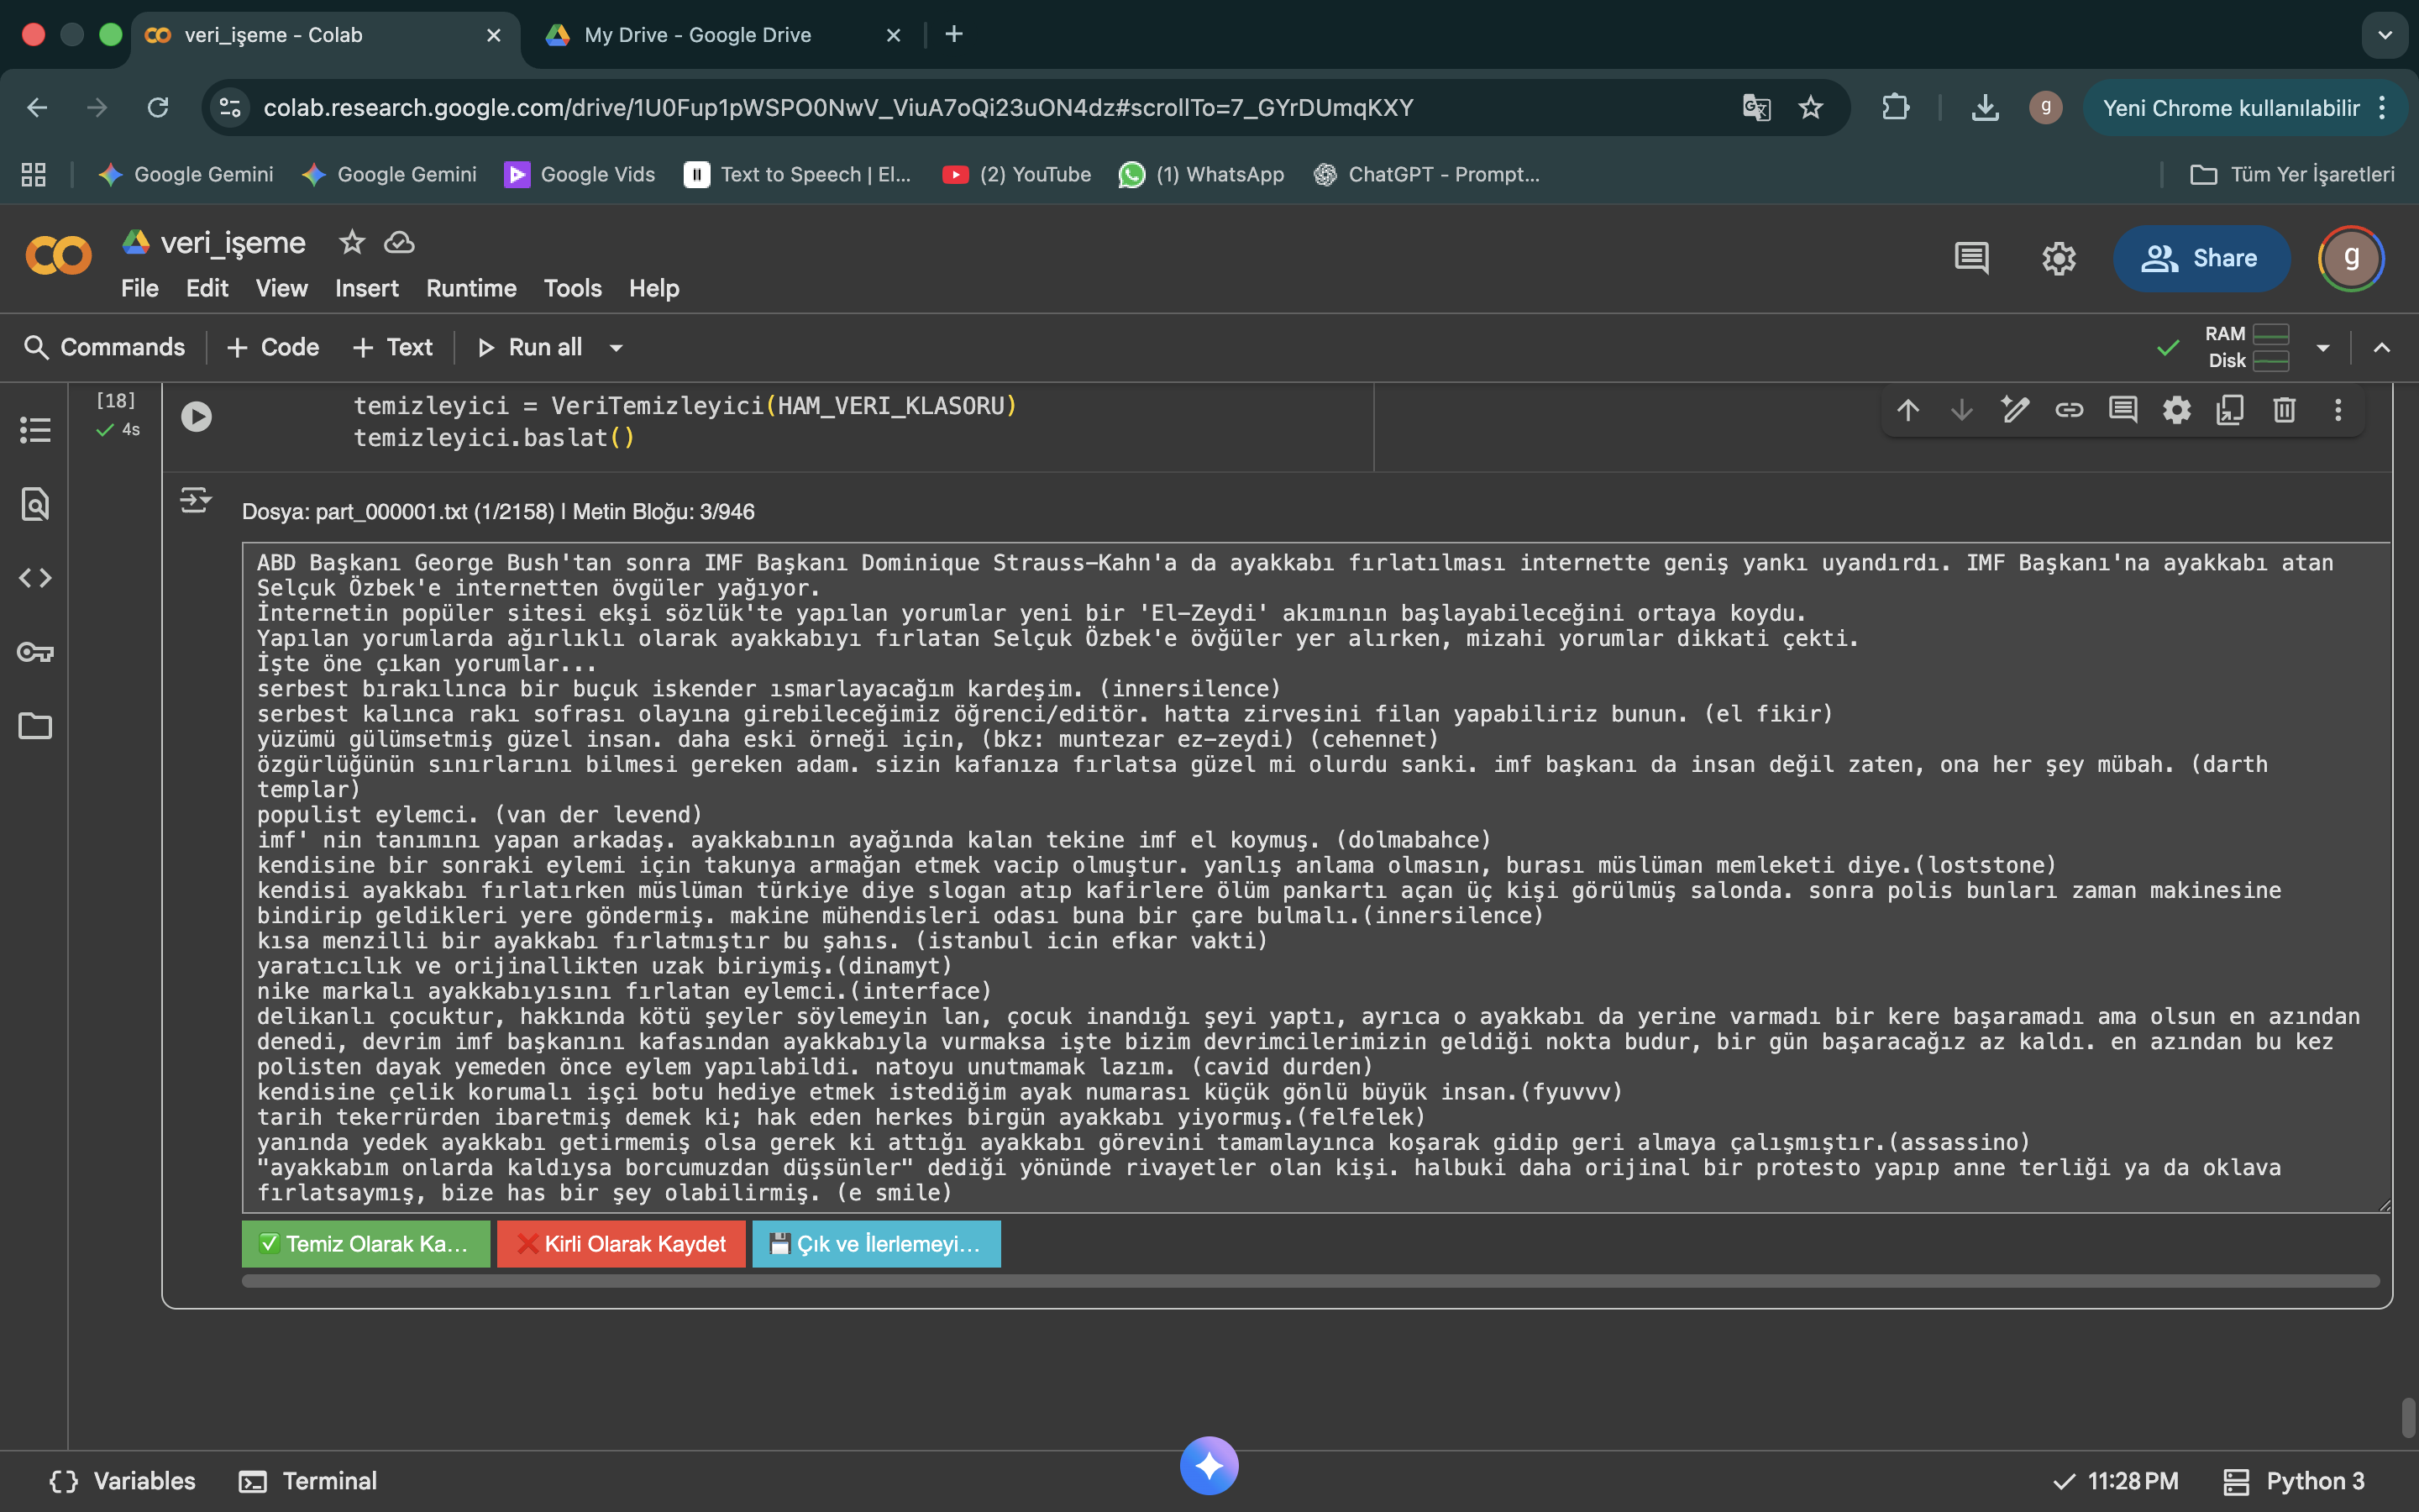Viewport: 2419px width, 1512px height.
Task: Open the code snippets sidebar icon
Action: [x=35, y=578]
